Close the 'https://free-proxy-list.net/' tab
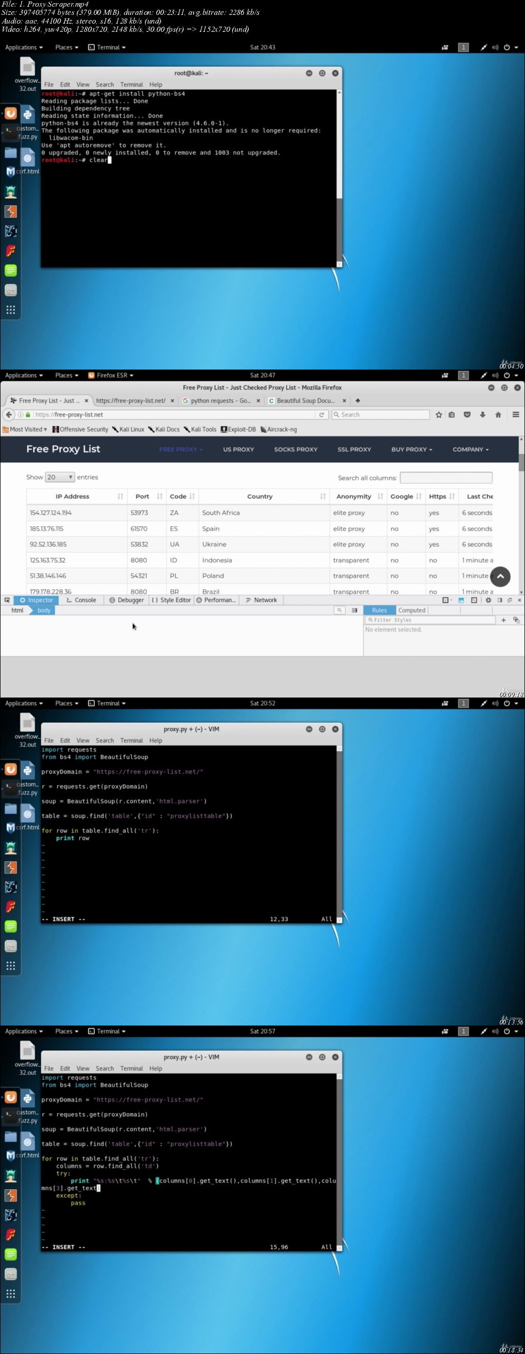This screenshot has width=525, height=1354. click(x=172, y=400)
